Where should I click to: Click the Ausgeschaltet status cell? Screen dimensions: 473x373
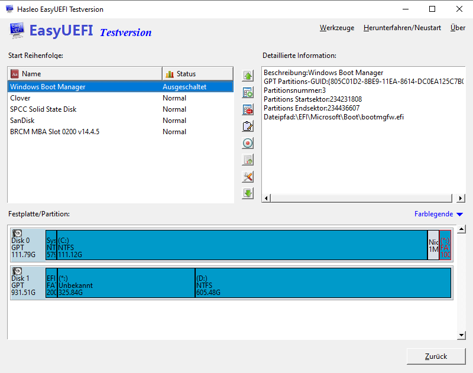184,87
